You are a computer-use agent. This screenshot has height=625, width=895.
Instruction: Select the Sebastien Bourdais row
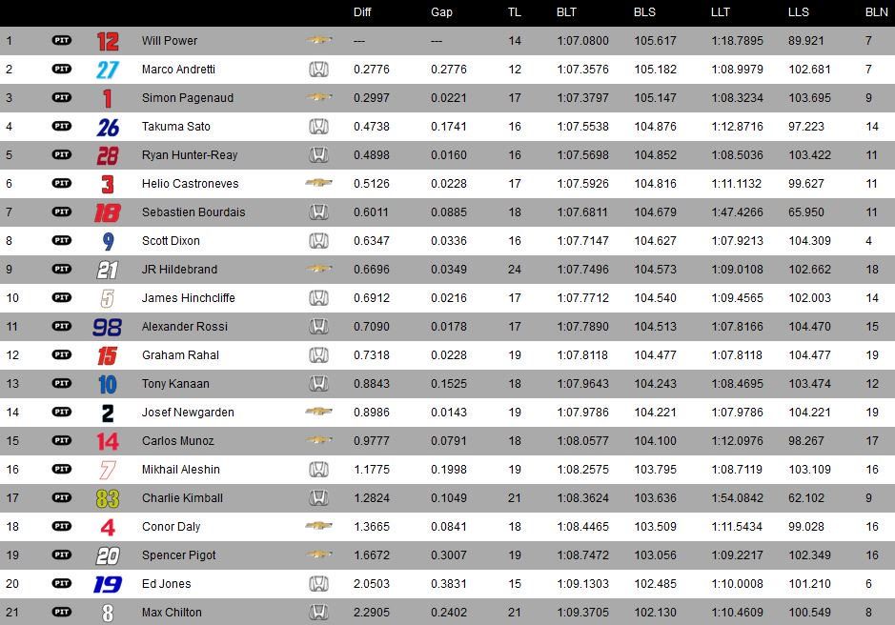448,212
